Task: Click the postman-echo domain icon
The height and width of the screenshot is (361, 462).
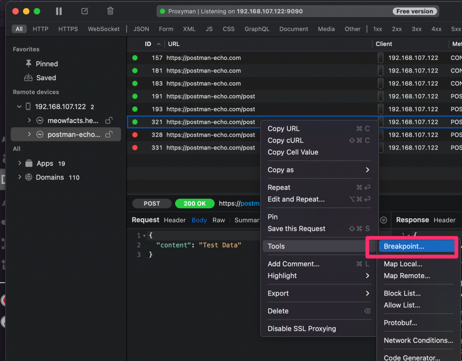Action: pyautogui.click(x=40, y=134)
